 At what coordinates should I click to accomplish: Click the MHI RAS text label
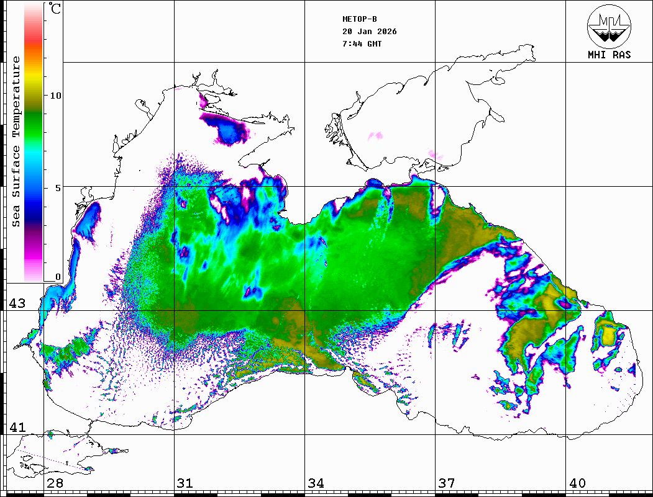click(609, 55)
